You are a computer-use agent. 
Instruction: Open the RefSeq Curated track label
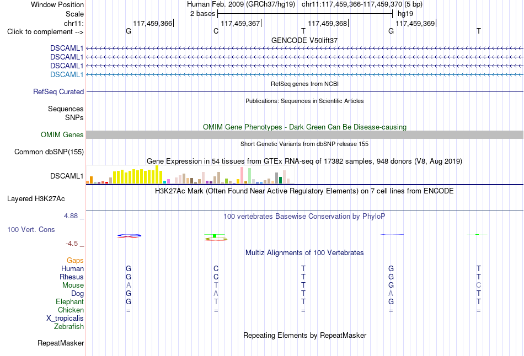pos(58,91)
